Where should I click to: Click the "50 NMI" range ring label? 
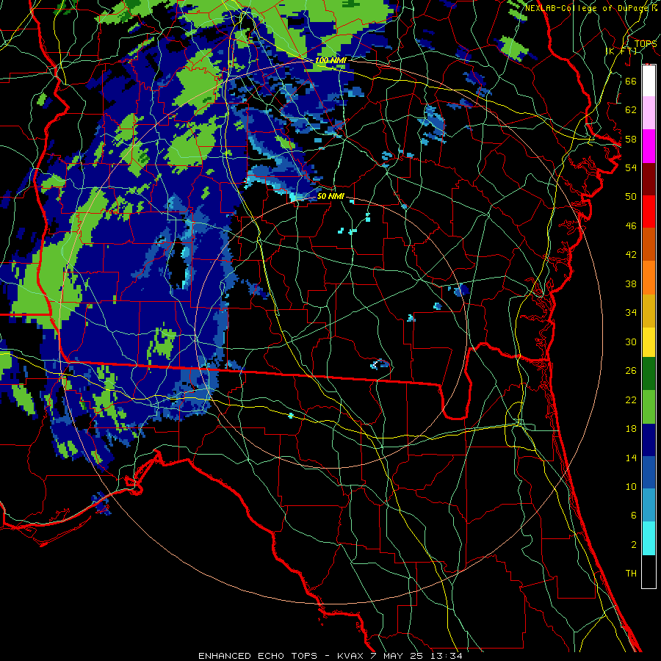[x=330, y=196]
